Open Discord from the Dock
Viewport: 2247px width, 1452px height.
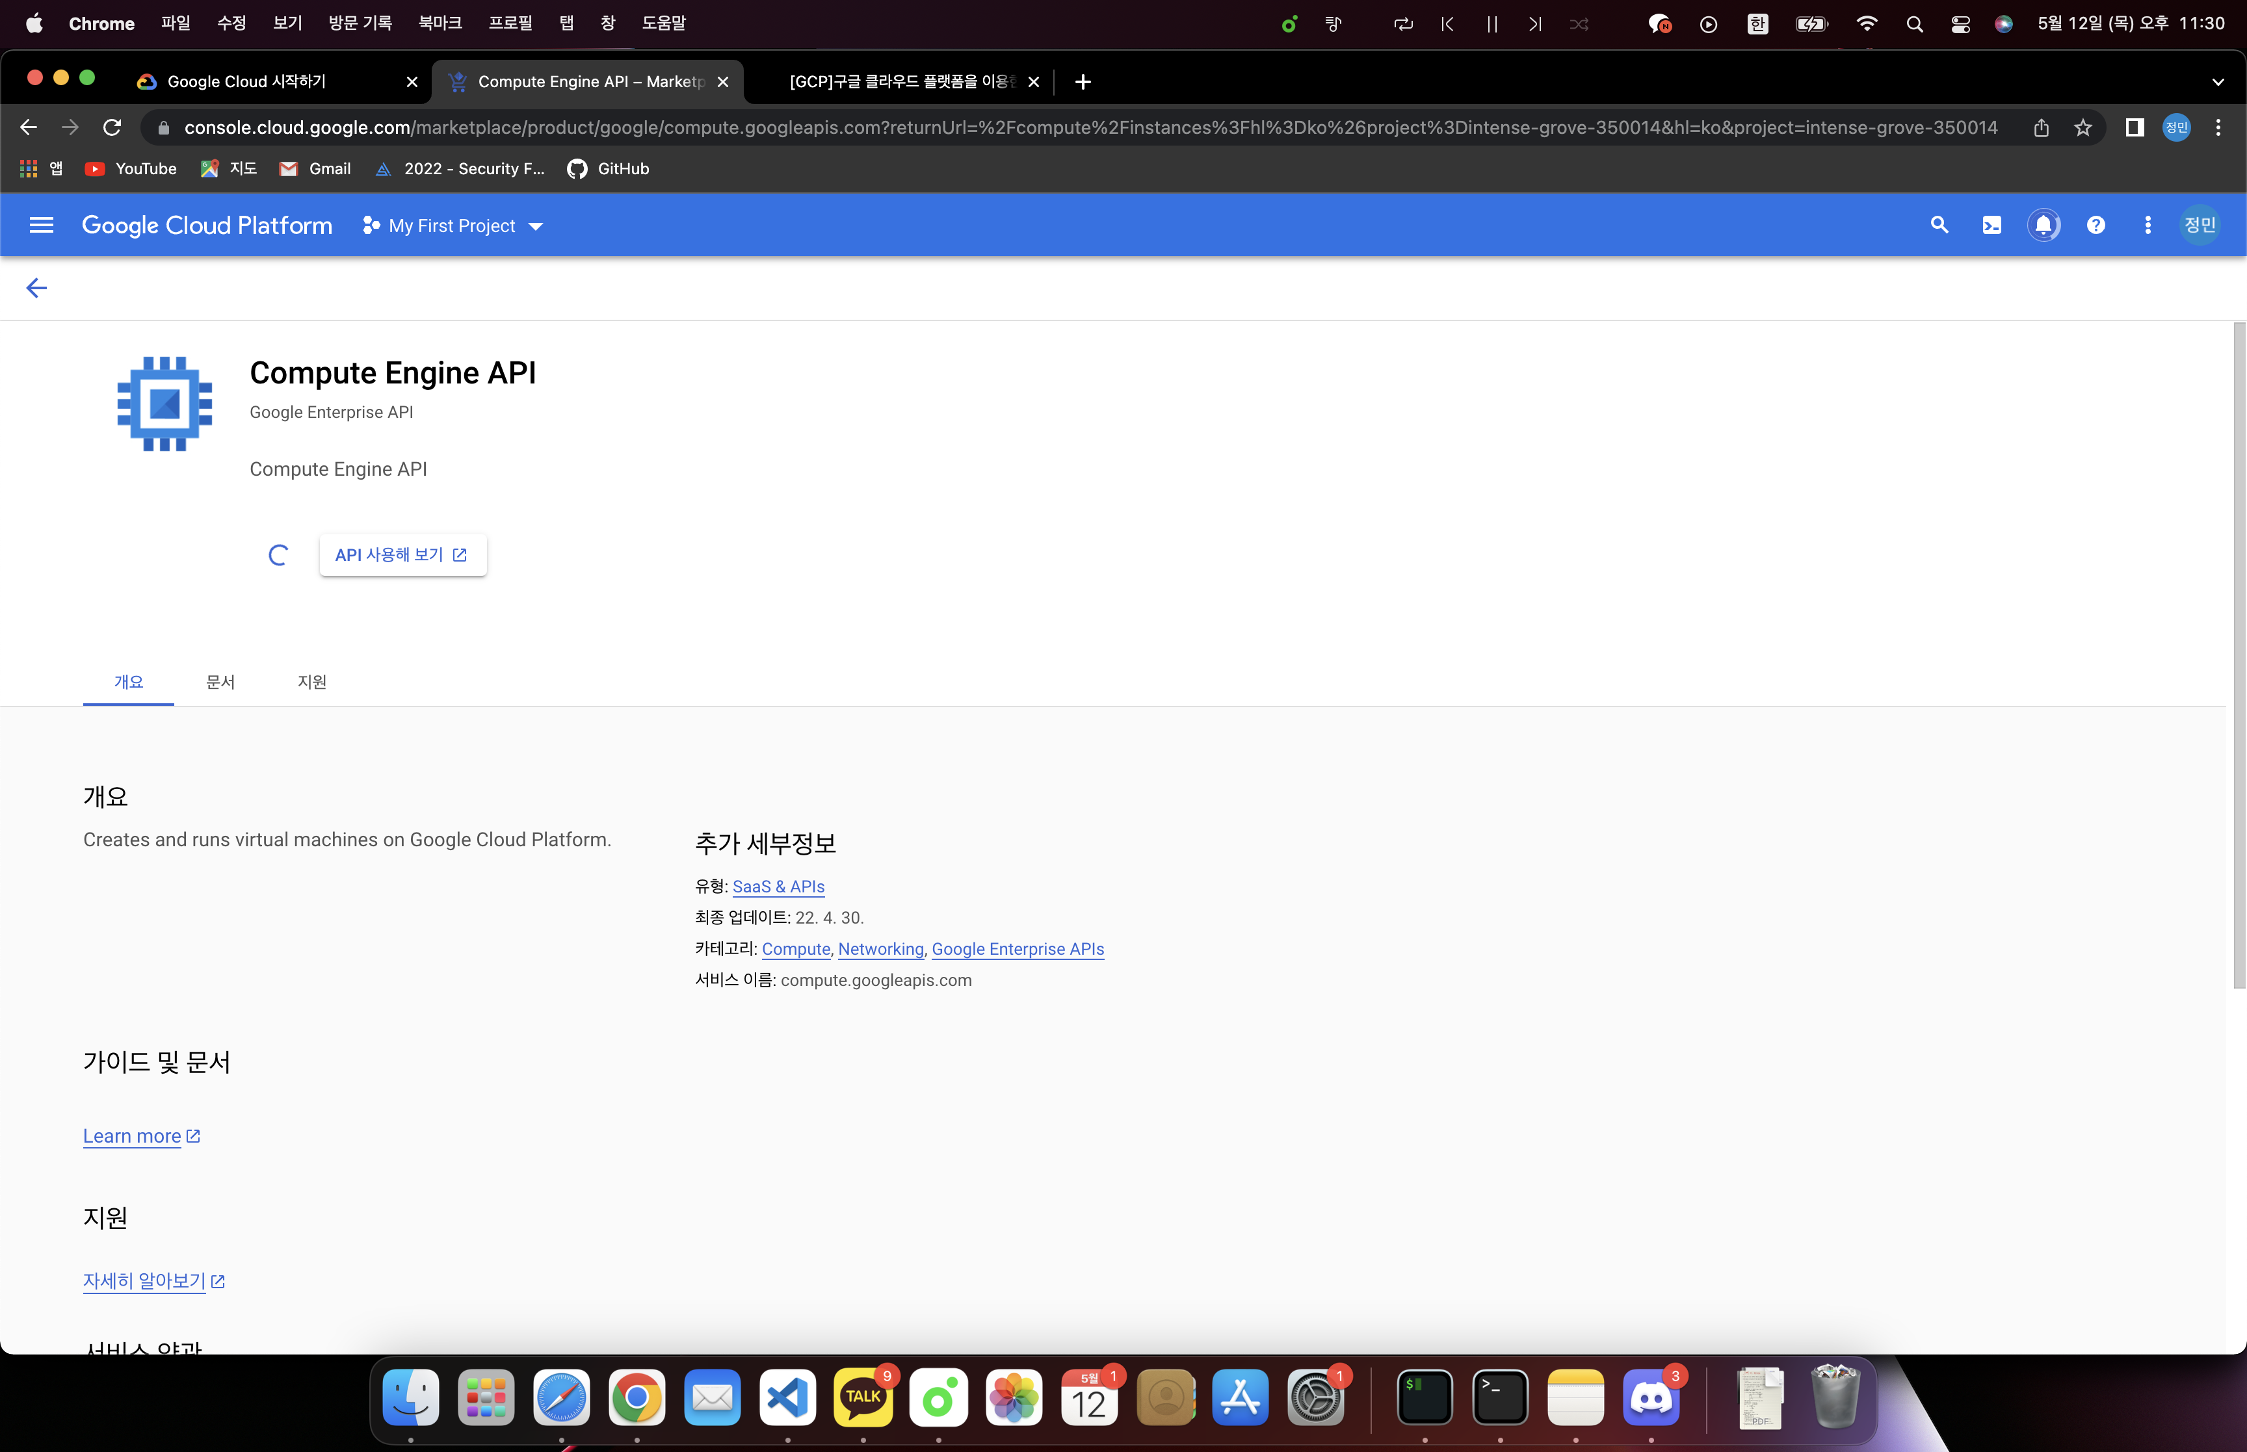coord(1651,1397)
